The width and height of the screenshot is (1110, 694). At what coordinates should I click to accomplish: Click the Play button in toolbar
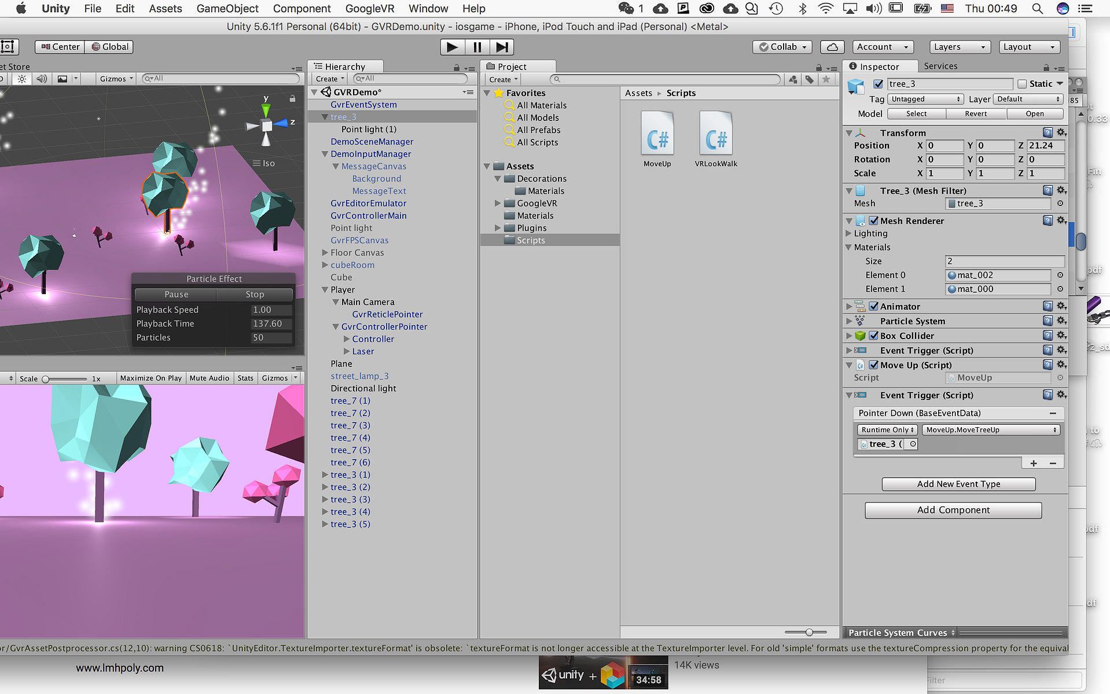pyautogui.click(x=452, y=47)
